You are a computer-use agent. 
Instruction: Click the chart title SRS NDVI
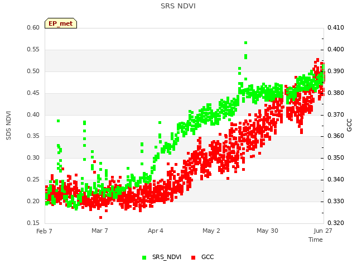pyautogui.click(x=178, y=6)
